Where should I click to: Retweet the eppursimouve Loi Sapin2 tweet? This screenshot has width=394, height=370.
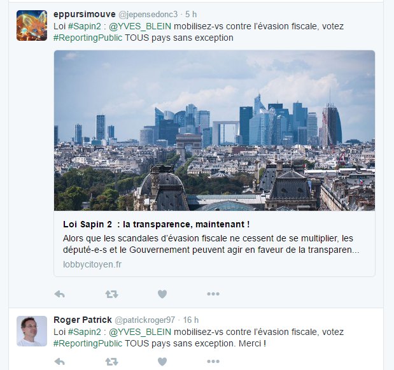pyautogui.click(x=111, y=294)
